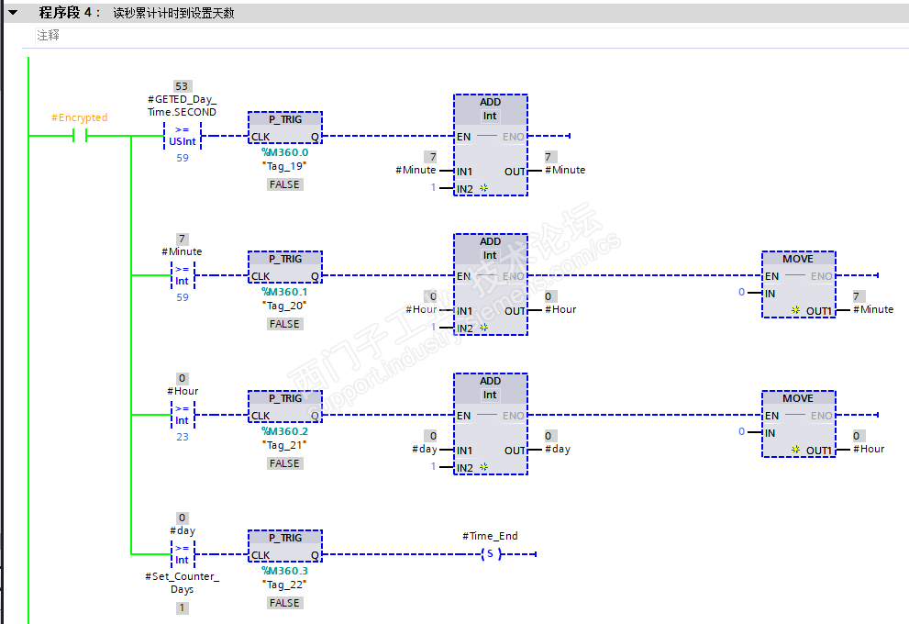
Task: Select the ADD Int block computing #Hour
Action: coord(490,282)
